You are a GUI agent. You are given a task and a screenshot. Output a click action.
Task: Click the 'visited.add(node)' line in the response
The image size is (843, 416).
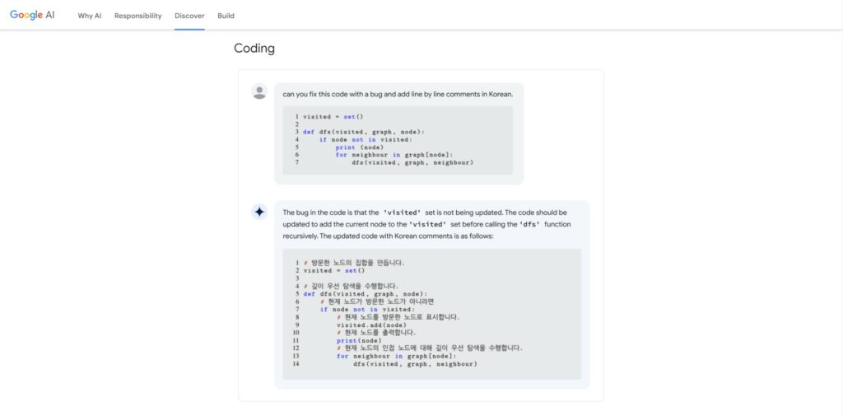coord(371,325)
